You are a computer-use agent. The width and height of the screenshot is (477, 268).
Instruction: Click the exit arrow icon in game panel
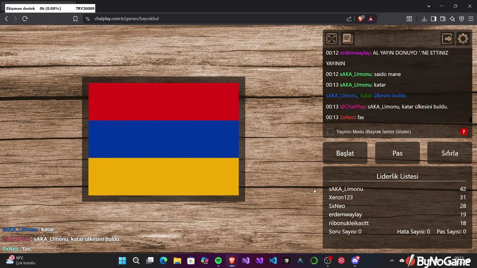click(447, 39)
